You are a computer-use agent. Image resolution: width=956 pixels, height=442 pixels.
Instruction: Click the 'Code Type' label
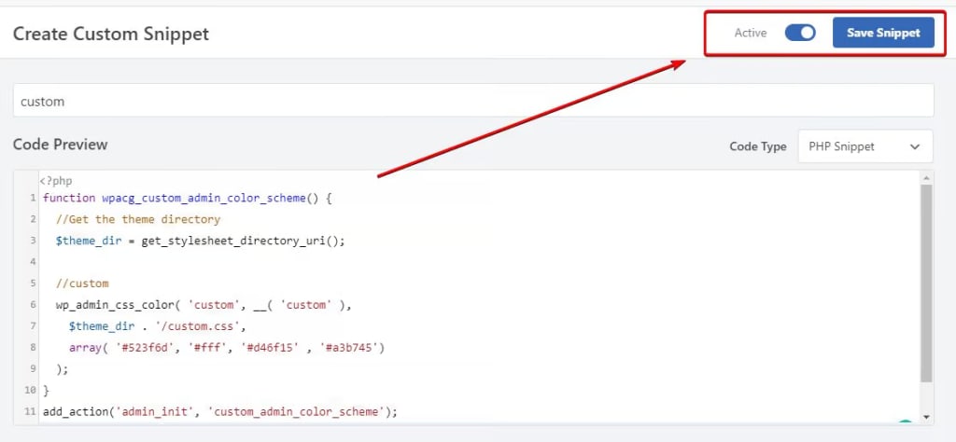758,146
